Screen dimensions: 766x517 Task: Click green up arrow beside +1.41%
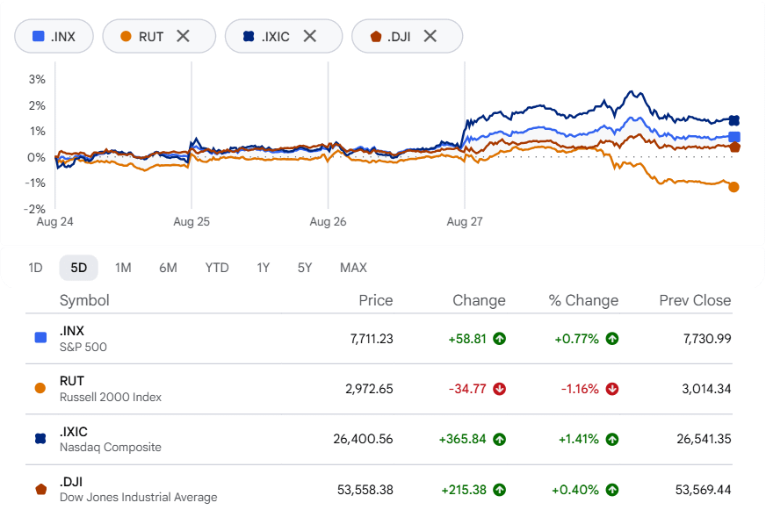pos(612,440)
